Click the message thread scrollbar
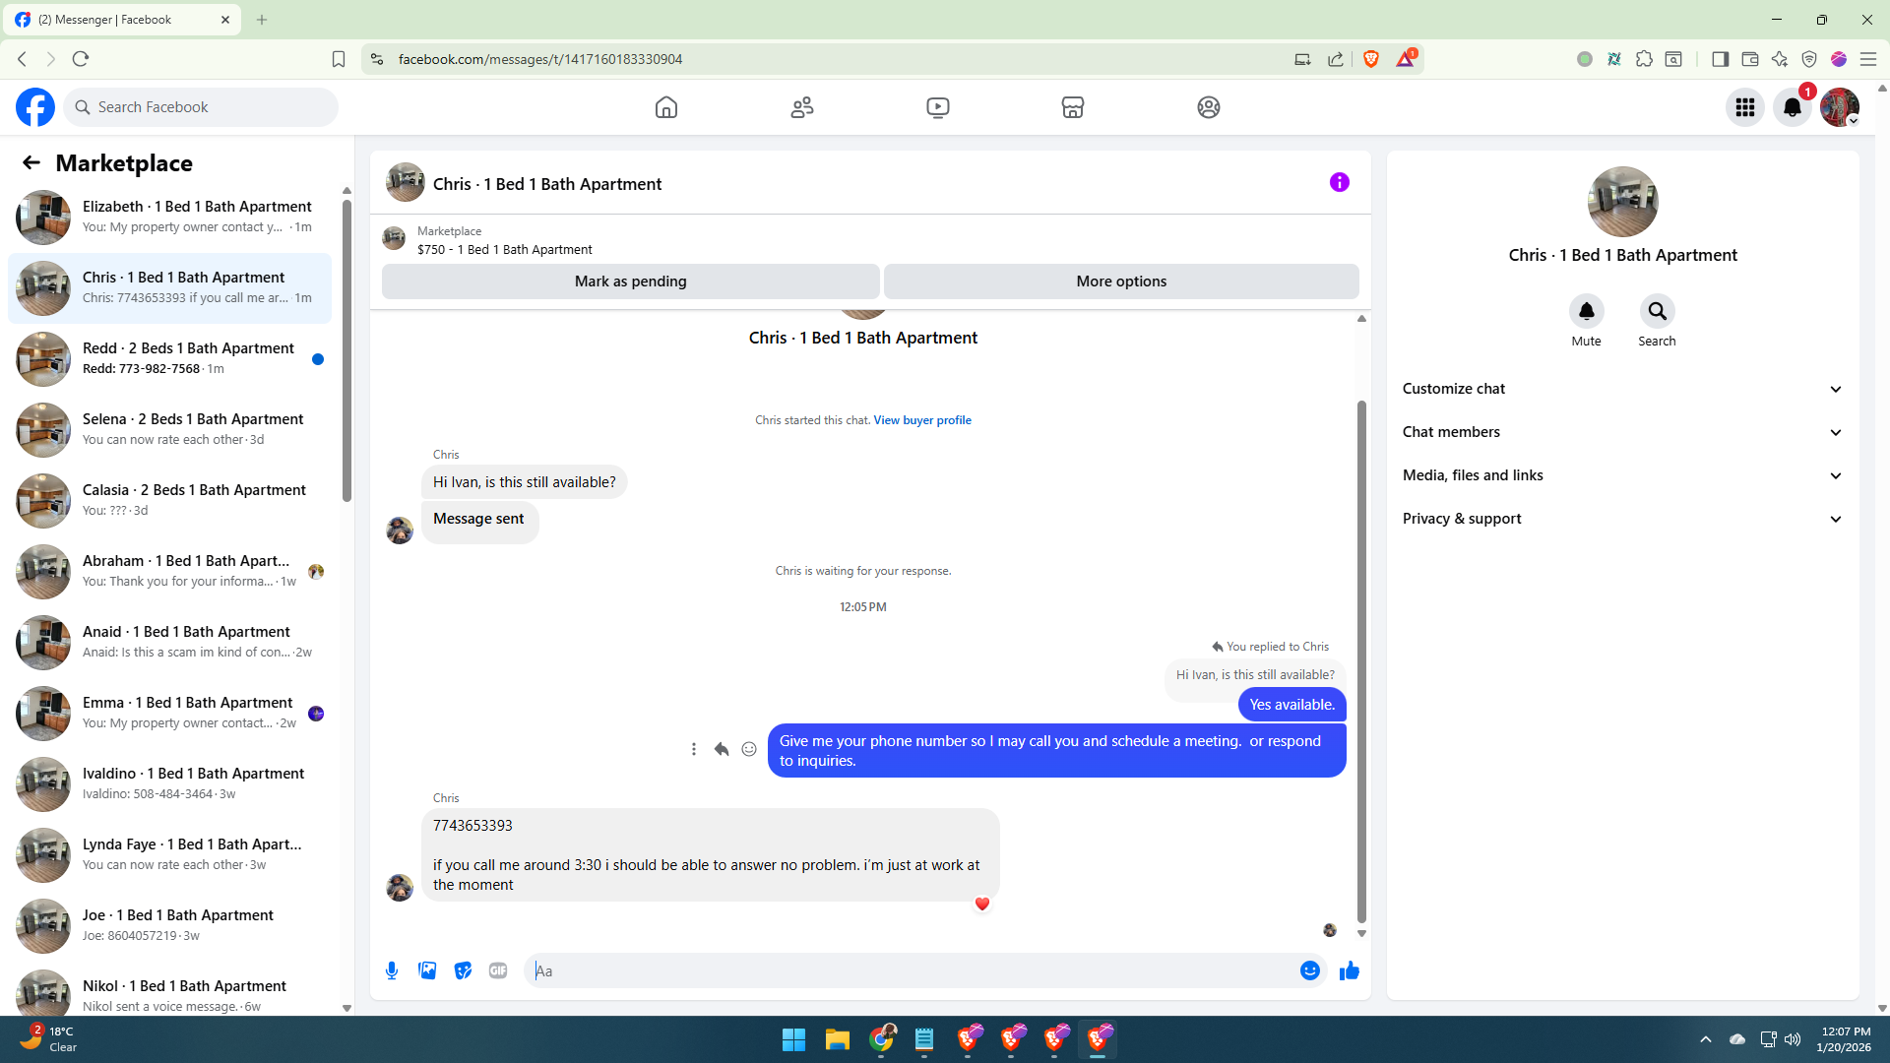1890x1063 pixels. pyautogui.click(x=1361, y=659)
